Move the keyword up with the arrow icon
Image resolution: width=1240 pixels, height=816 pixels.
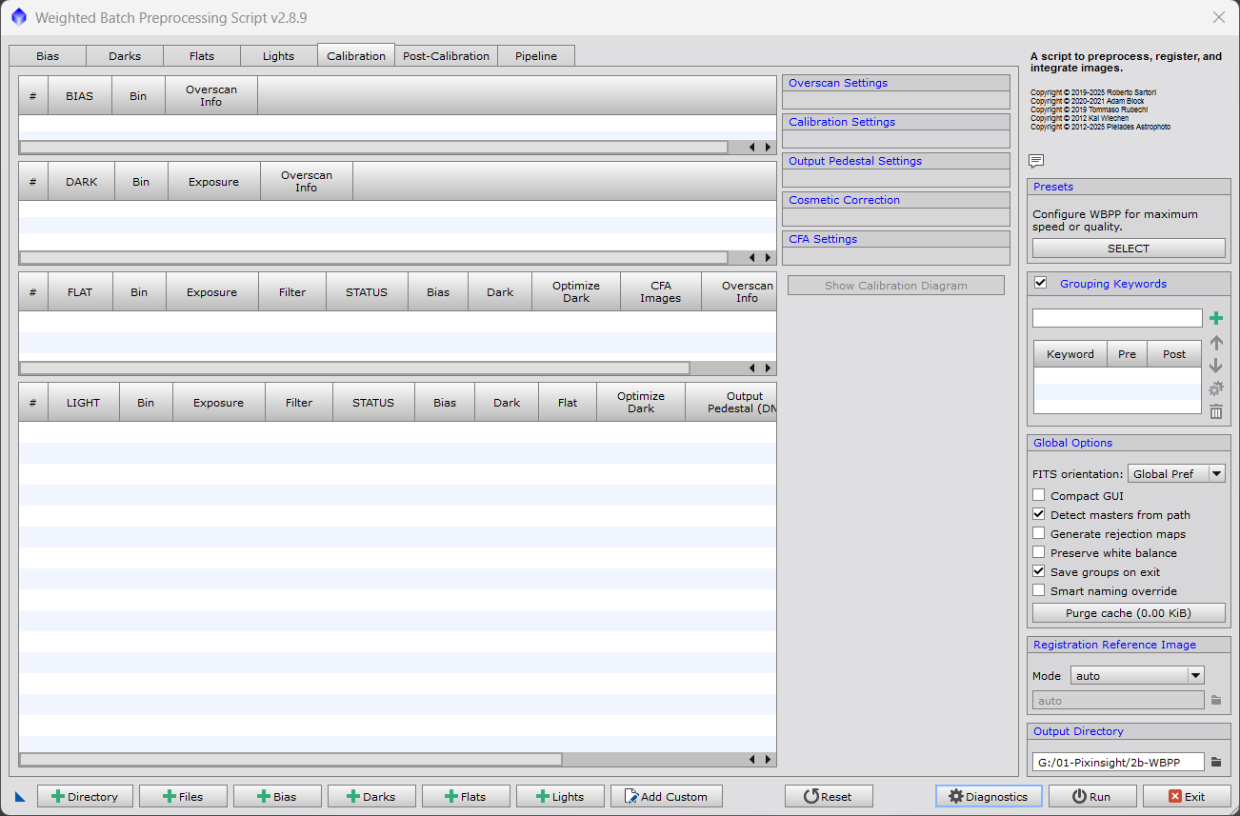(1216, 343)
